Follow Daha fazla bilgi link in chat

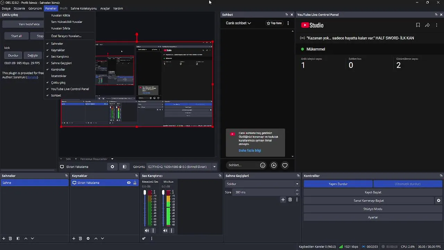(x=250, y=151)
